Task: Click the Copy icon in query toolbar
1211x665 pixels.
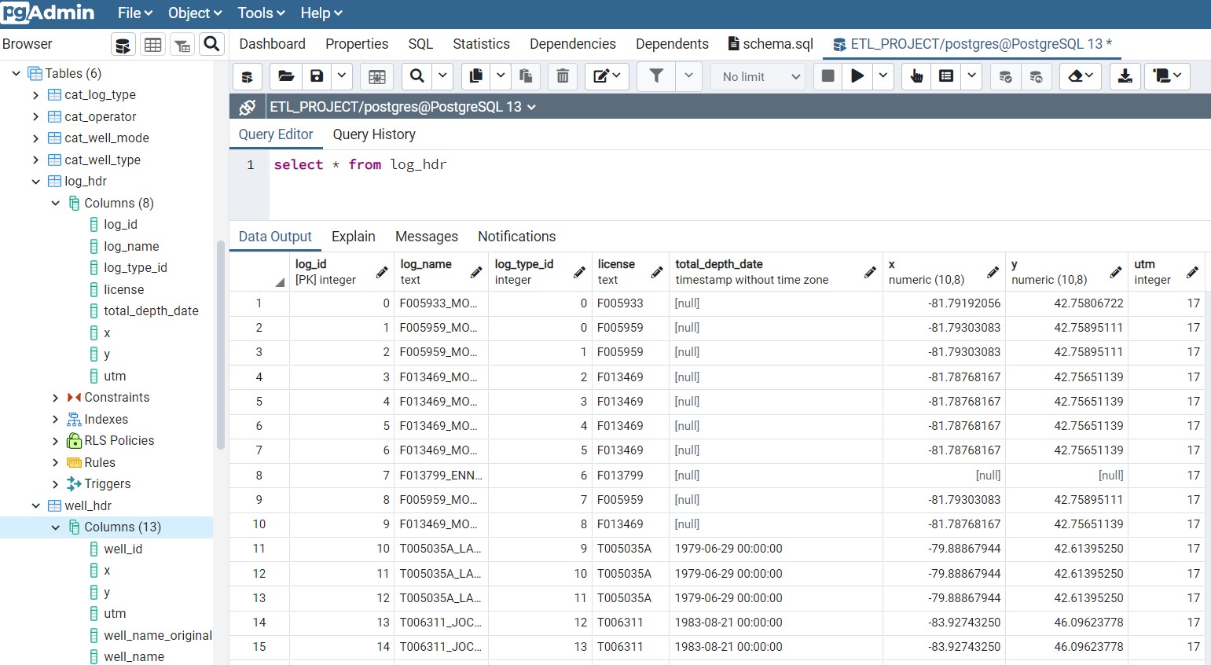Action: pyautogui.click(x=476, y=76)
